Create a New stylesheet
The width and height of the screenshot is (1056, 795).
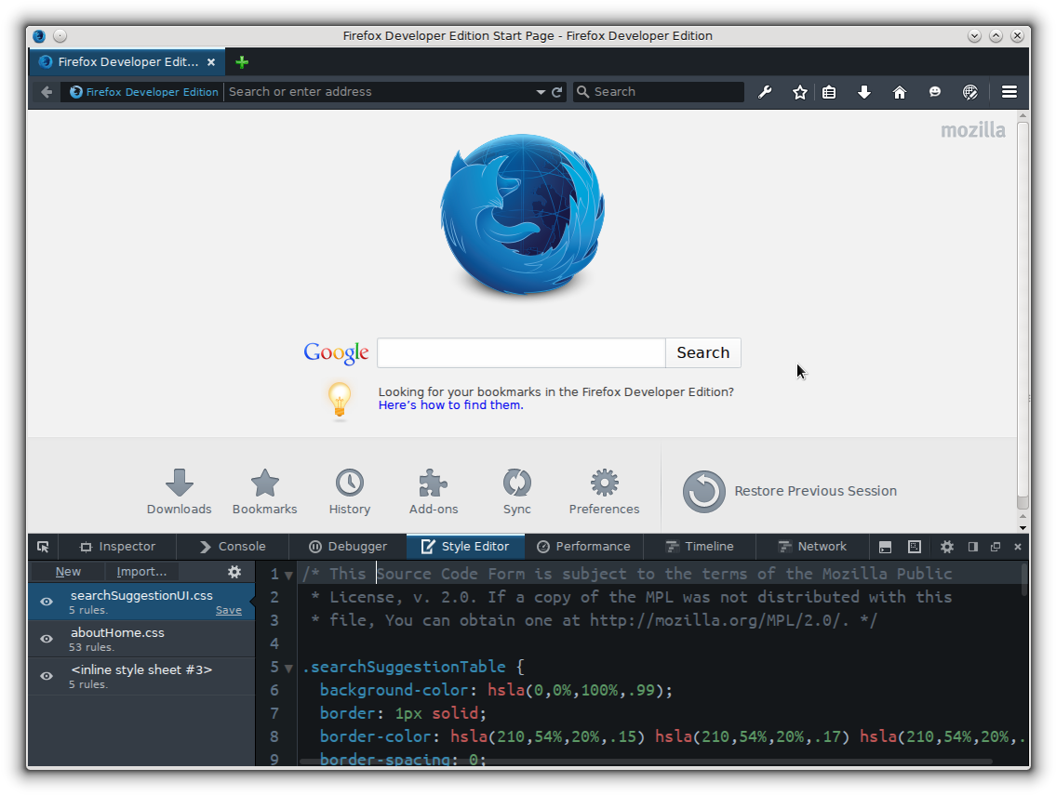pyautogui.click(x=68, y=572)
